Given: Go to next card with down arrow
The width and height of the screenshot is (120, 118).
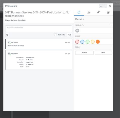Looking at the screenshot, I should pyautogui.click(x=105, y=6).
